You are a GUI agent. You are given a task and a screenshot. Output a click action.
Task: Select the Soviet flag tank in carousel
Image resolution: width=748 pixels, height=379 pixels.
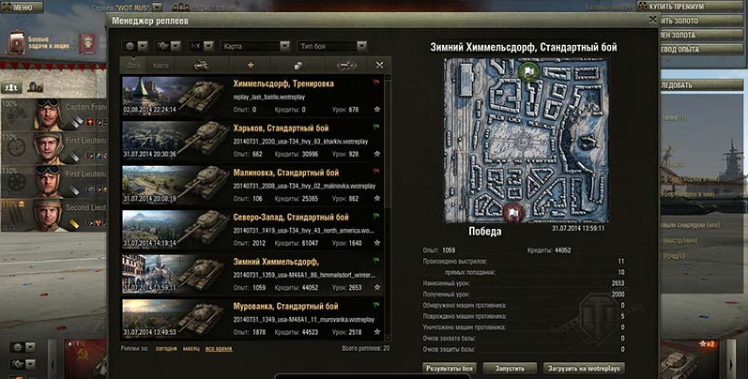click(x=85, y=359)
